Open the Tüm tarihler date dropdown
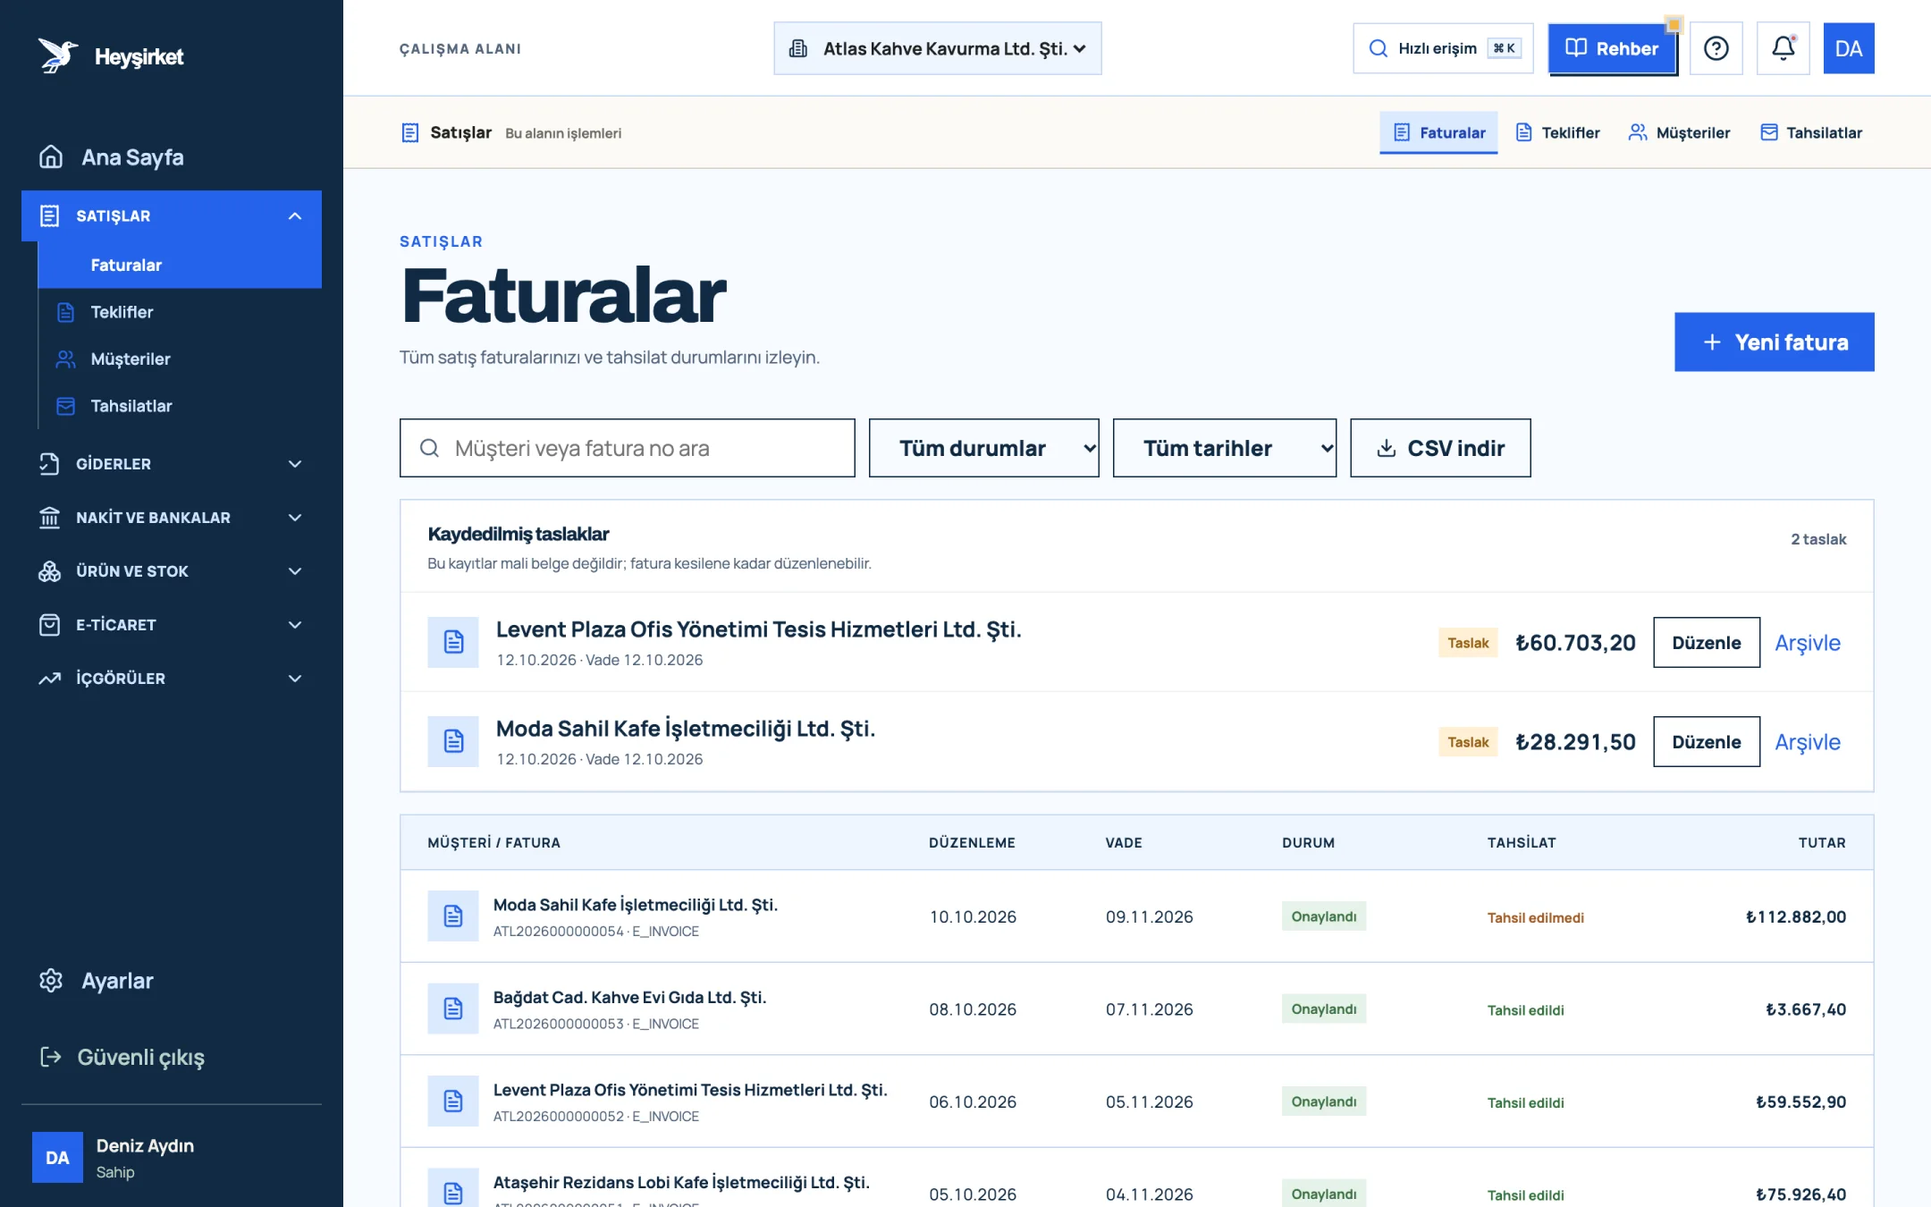The width and height of the screenshot is (1931, 1207). pyautogui.click(x=1224, y=448)
